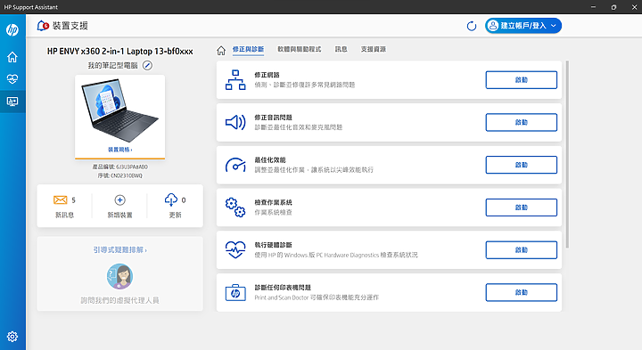
Task: Click the vertical scrollbar in diagnostics list
Action: (567, 154)
